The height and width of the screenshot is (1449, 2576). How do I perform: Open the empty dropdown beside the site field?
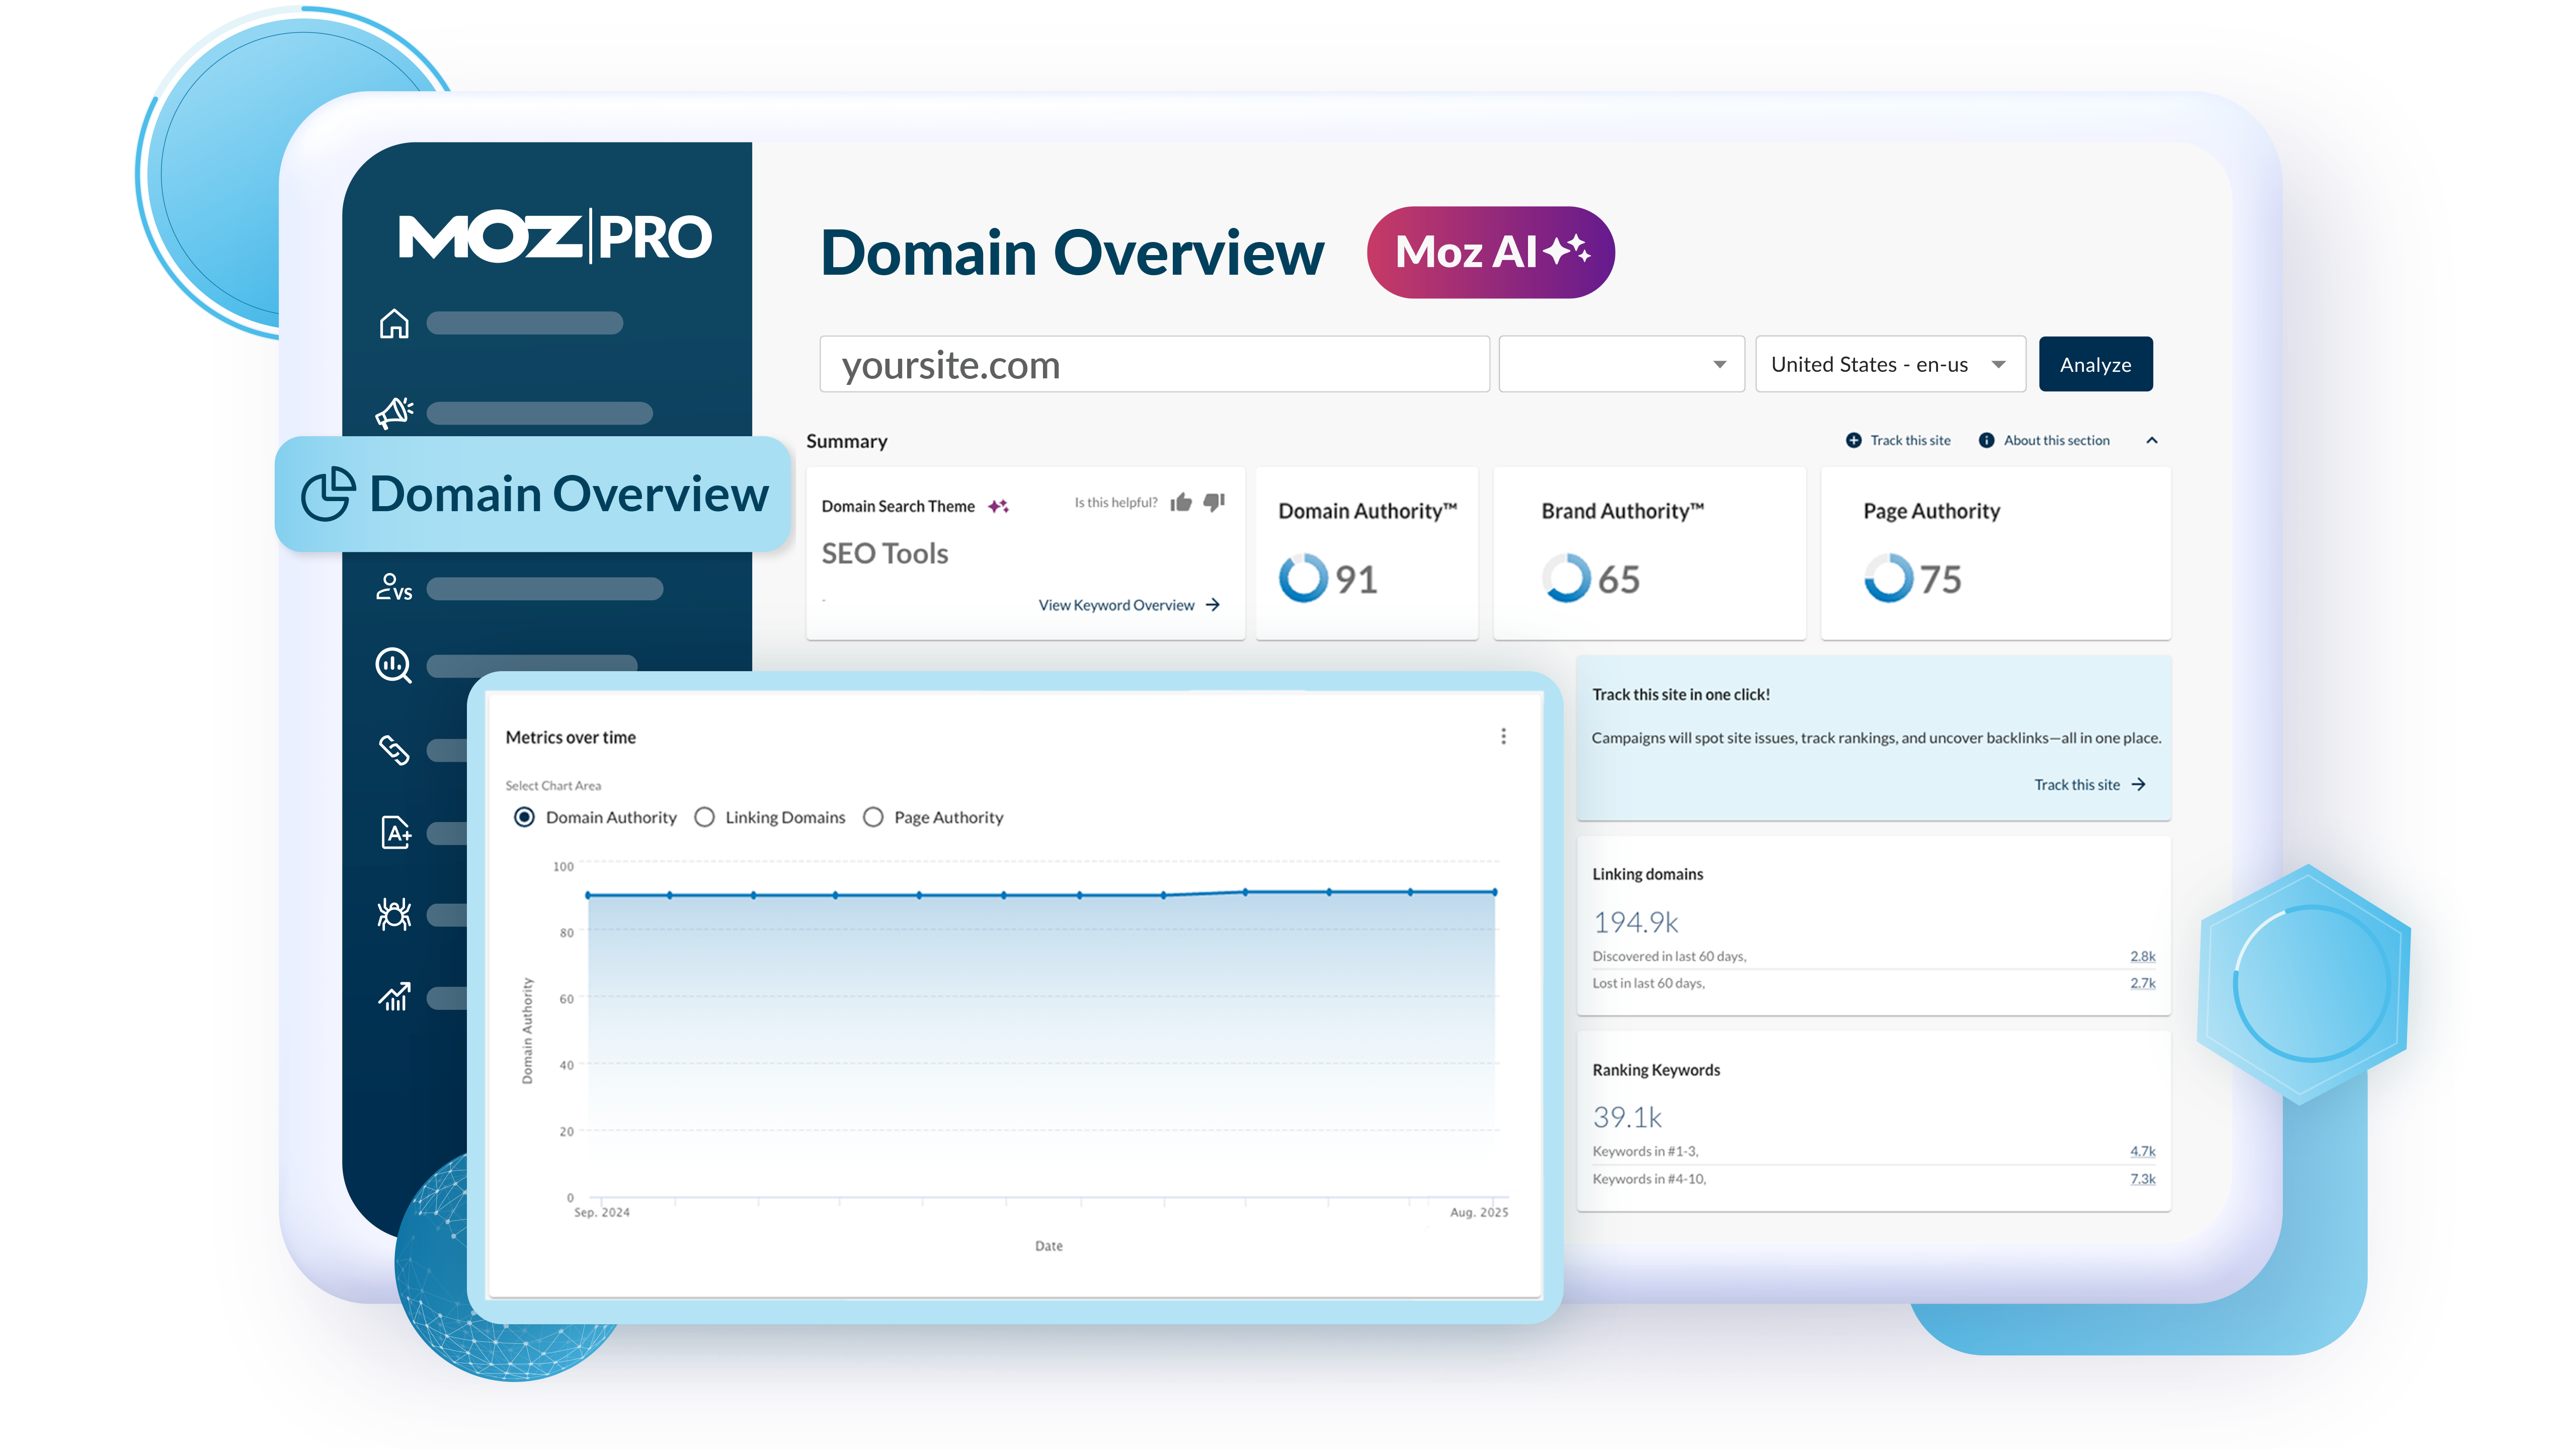(1621, 364)
